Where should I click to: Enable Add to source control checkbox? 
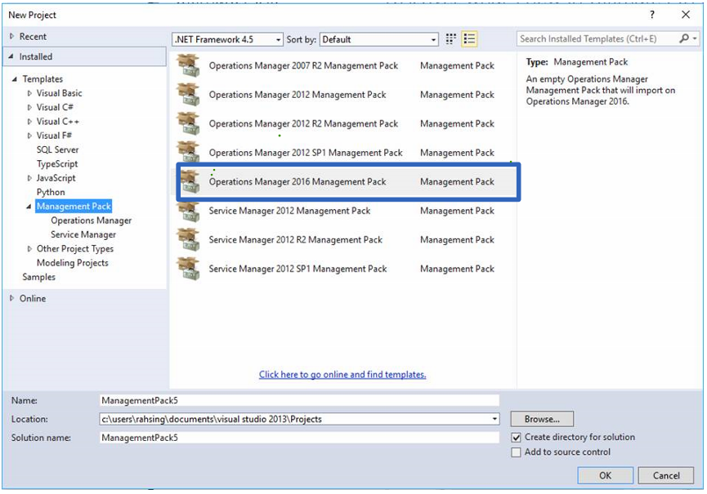[x=517, y=452]
